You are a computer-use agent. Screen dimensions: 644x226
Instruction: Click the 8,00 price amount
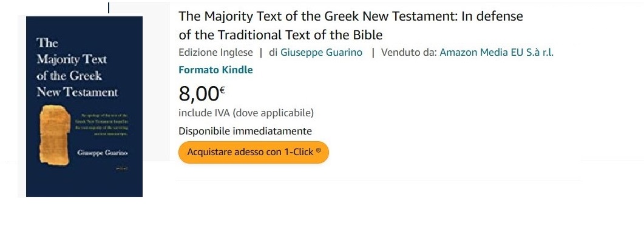tap(199, 94)
